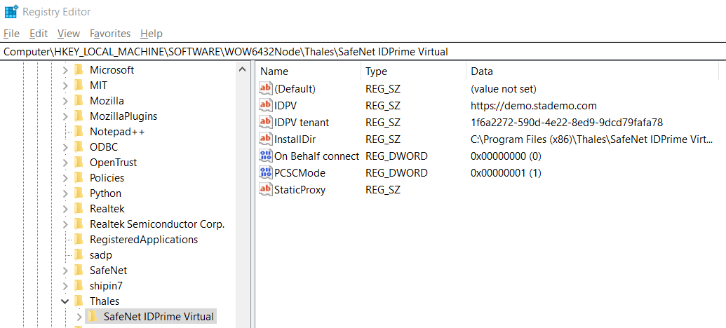
Task: Expand the SafeNet key
Action: tap(65, 270)
